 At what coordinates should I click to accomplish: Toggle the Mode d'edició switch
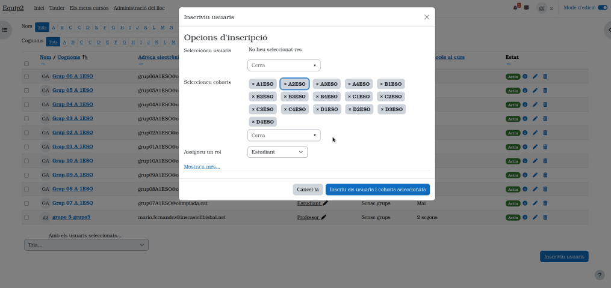pos(603,7)
